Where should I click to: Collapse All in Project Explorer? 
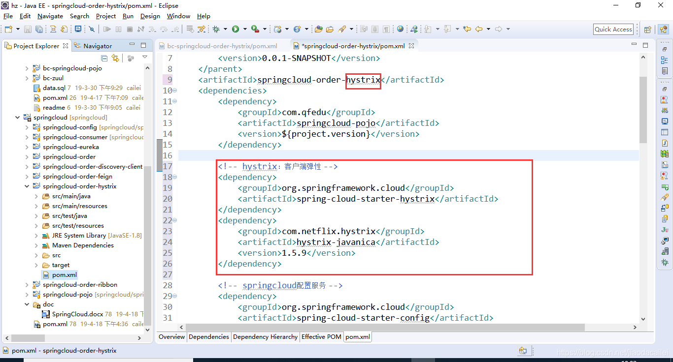tap(104, 58)
